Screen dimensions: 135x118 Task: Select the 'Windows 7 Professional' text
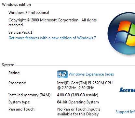coord(29,13)
